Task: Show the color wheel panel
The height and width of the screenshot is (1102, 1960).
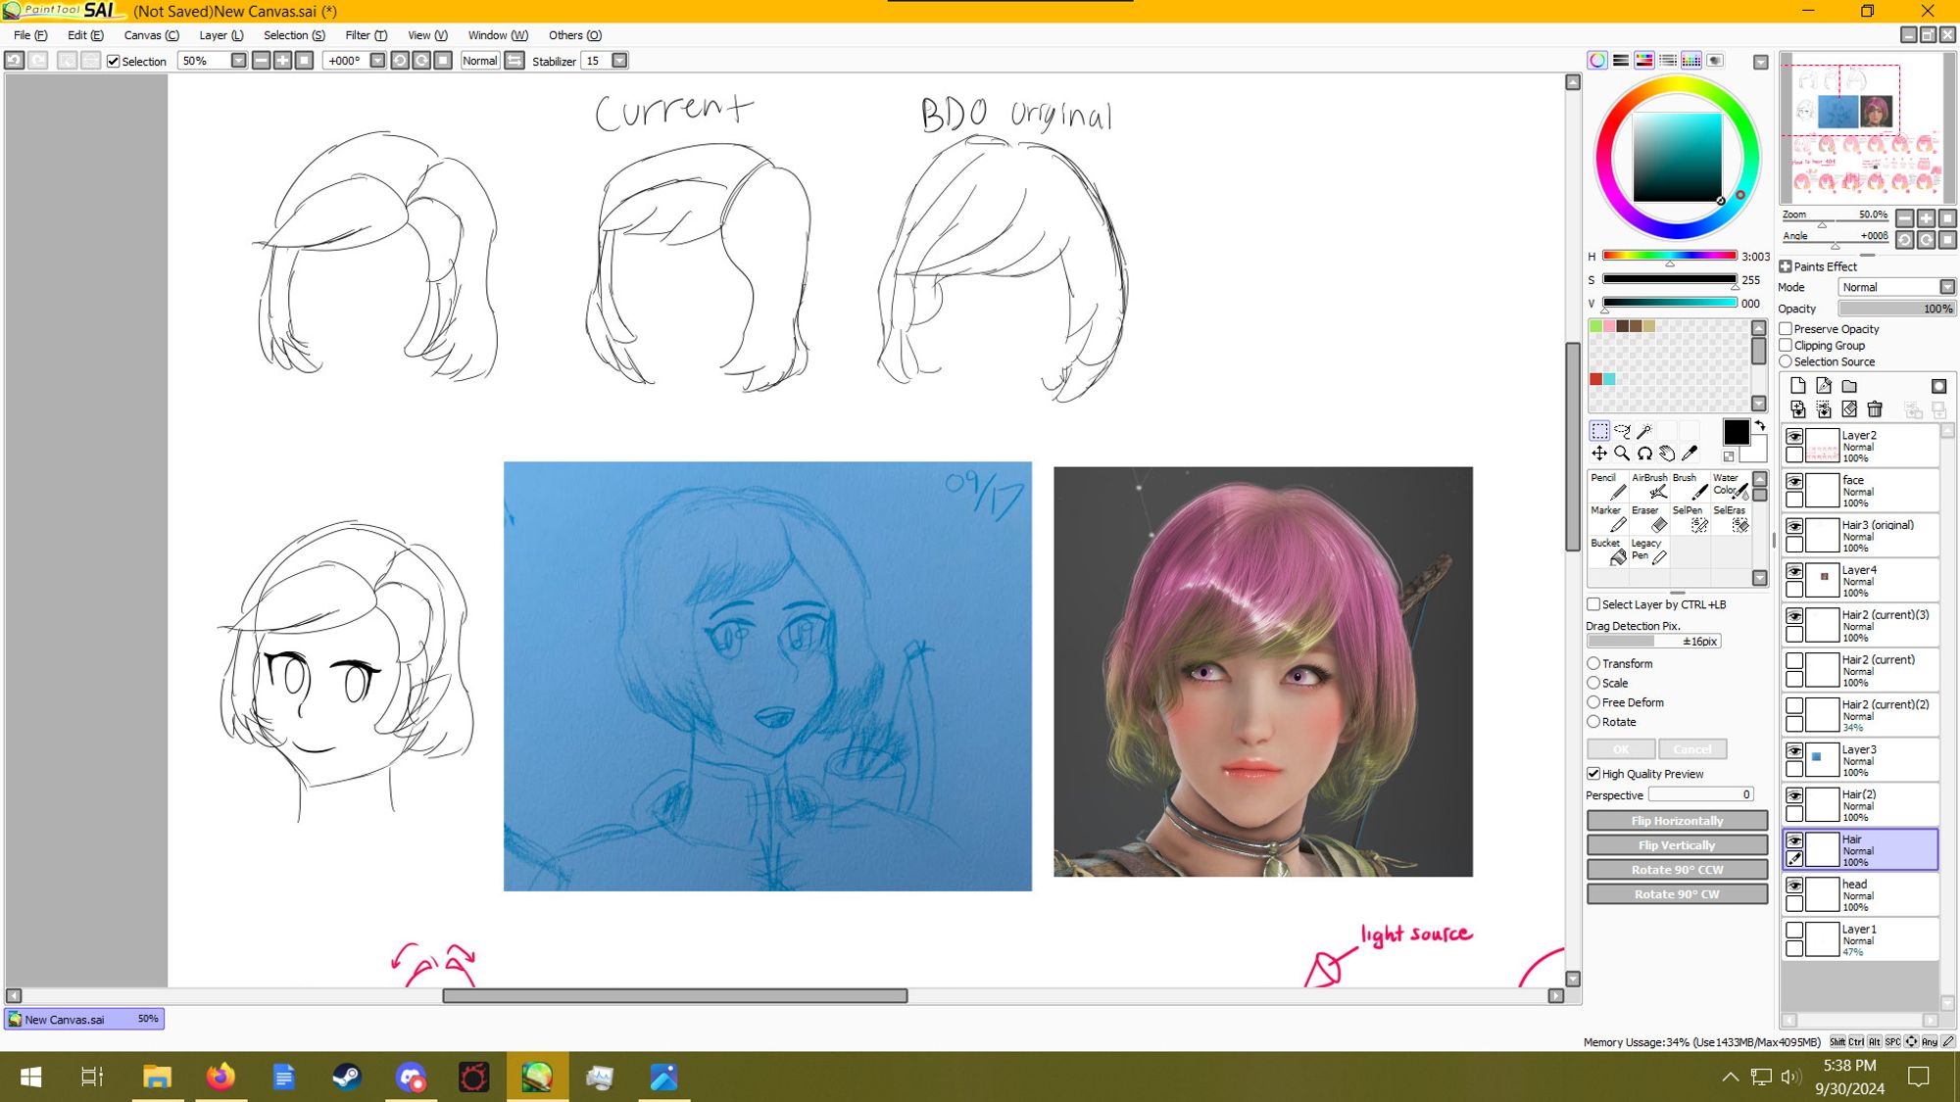Action: pyautogui.click(x=1597, y=61)
